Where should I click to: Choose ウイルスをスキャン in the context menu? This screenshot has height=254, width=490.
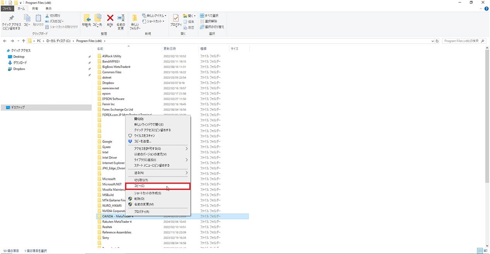click(x=158, y=135)
